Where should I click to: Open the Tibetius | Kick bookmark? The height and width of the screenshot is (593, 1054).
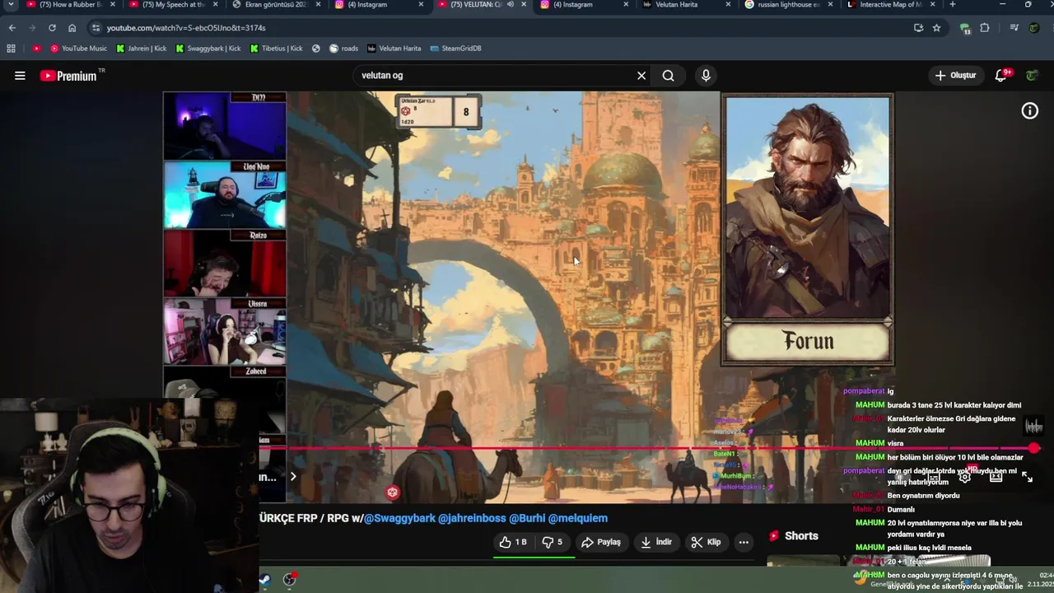pyautogui.click(x=276, y=49)
